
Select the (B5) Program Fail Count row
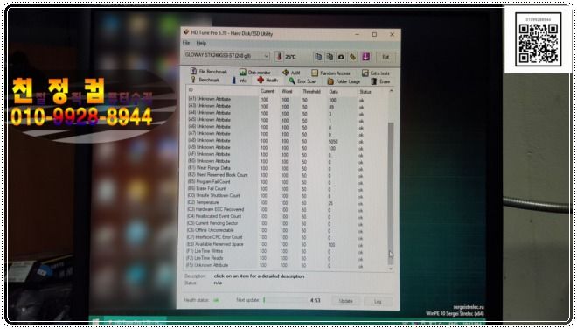click(287, 182)
